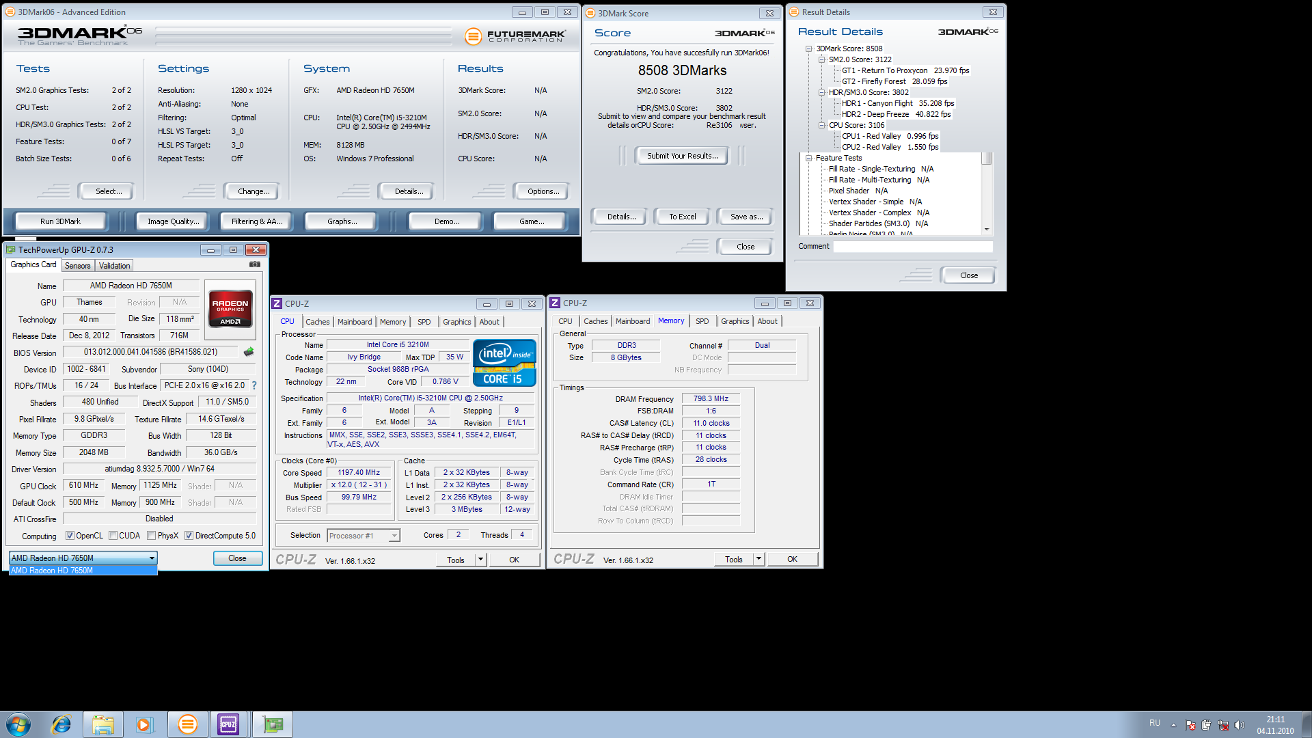
Task: Click the Save as... button
Action: [746, 217]
